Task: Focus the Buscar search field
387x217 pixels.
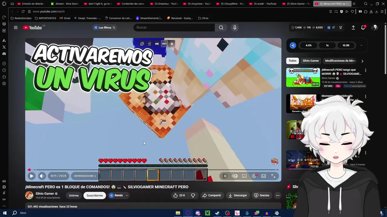Action: pyautogui.click(x=174, y=27)
